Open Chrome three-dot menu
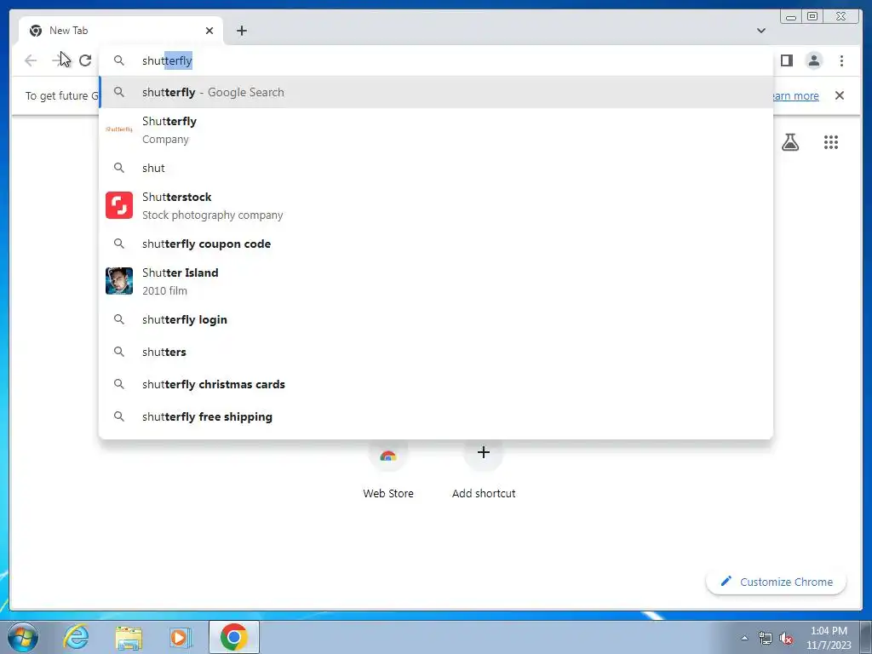The height and width of the screenshot is (654, 872). coord(841,60)
